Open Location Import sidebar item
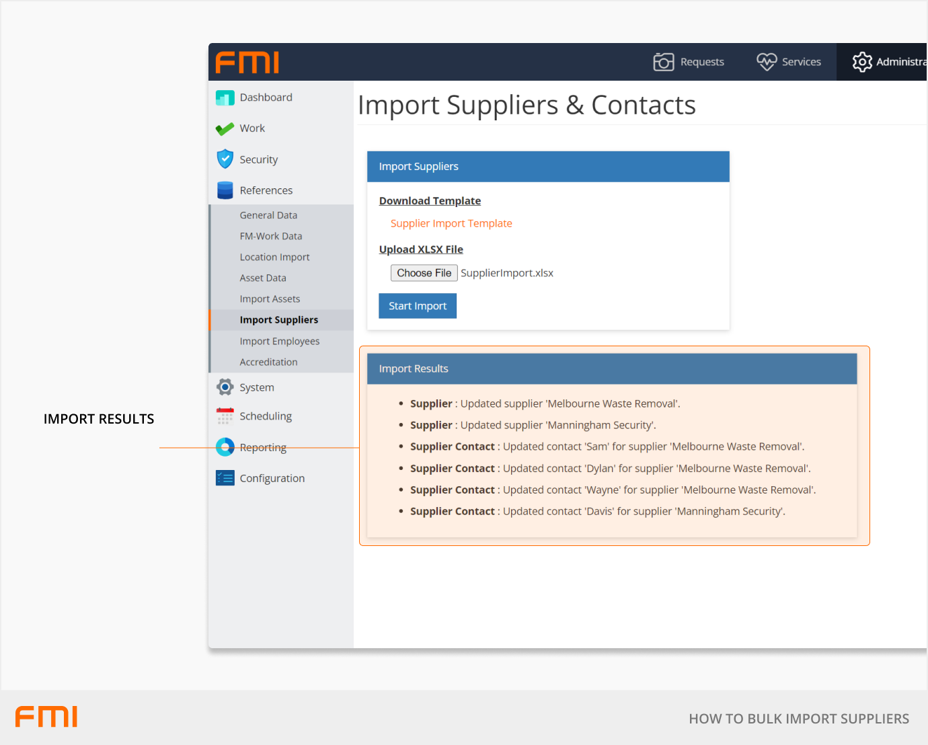The image size is (928, 745). (x=274, y=257)
